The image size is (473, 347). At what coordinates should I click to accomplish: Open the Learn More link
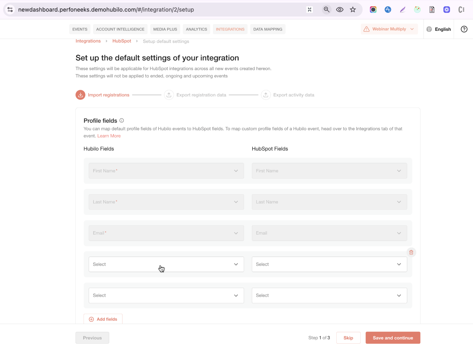[109, 136]
